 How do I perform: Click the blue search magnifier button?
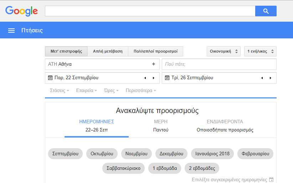pos(266,11)
